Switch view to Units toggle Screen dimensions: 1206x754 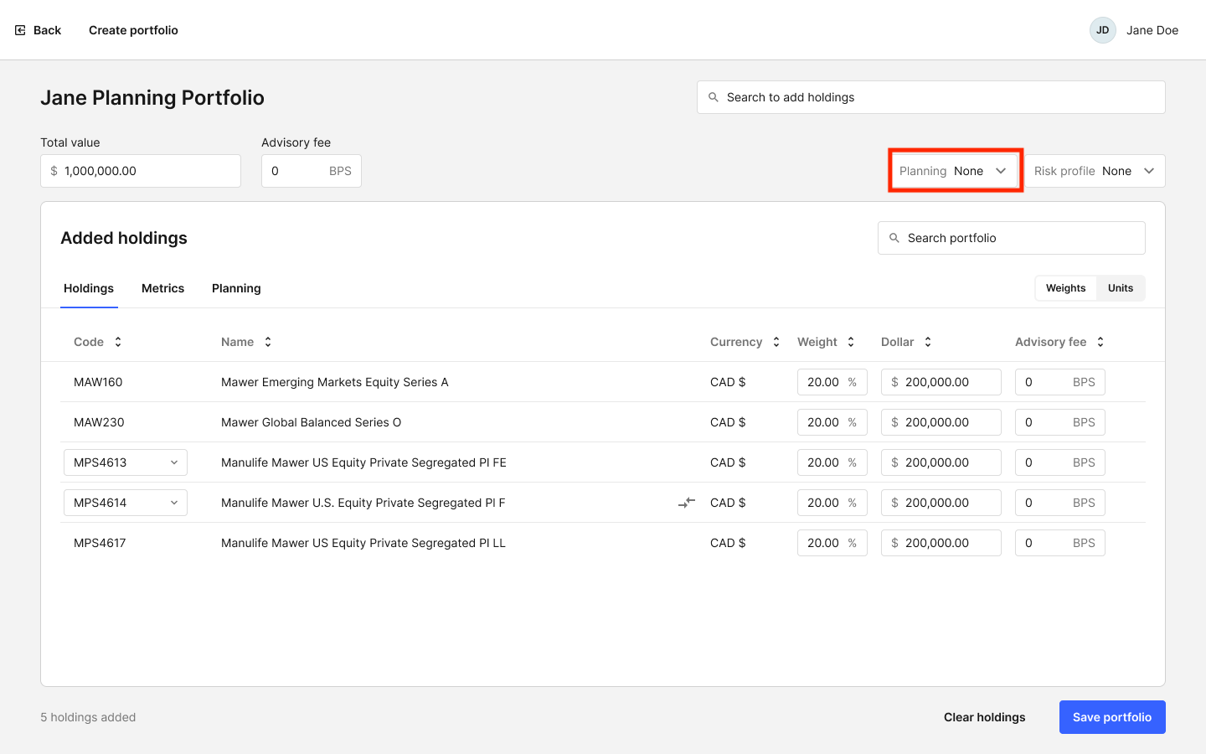pos(1121,288)
